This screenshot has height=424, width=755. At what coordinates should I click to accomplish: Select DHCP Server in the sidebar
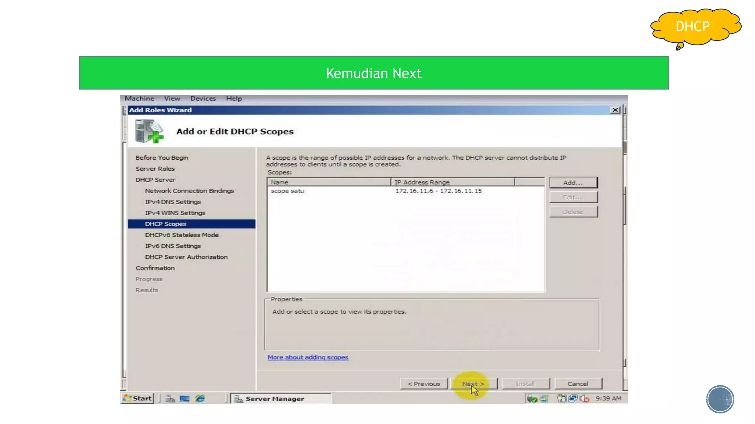pos(155,180)
